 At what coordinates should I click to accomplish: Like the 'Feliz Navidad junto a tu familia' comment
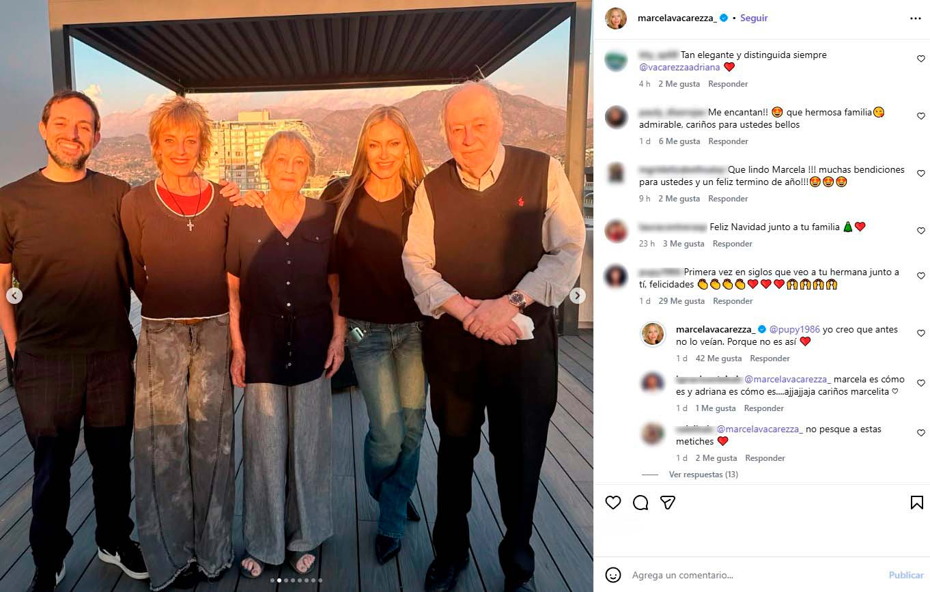click(x=920, y=231)
